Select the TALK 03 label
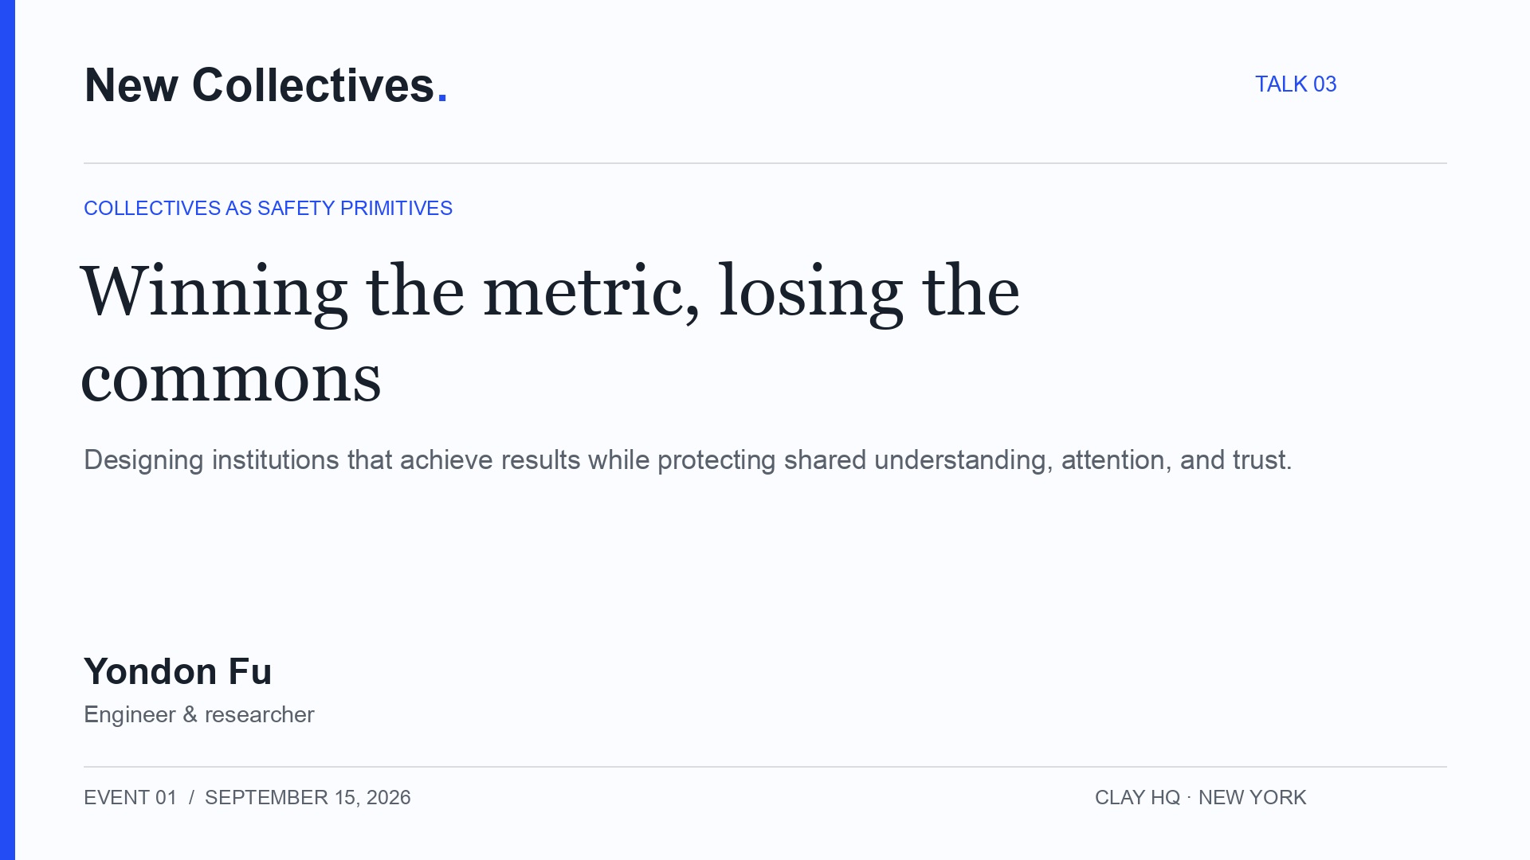Image resolution: width=1530 pixels, height=860 pixels. pyautogui.click(x=1296, y=84)
